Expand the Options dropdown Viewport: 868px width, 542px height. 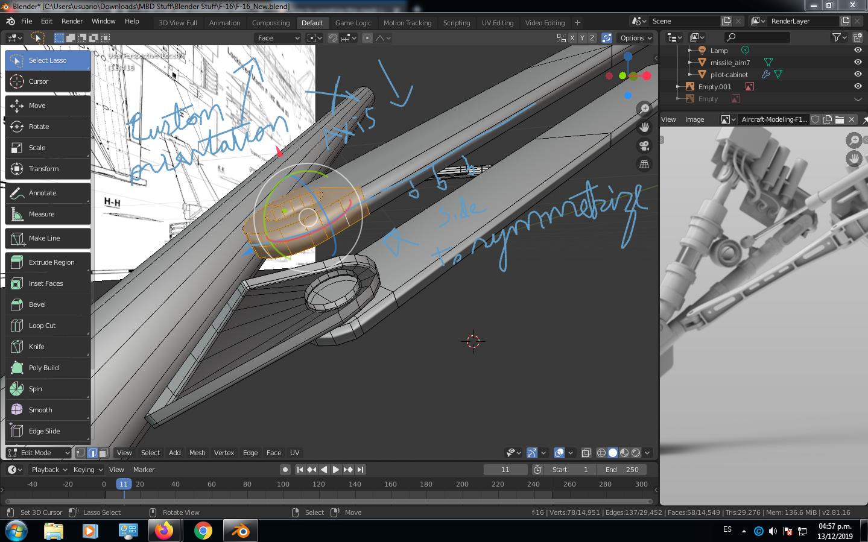pos(636,38)
